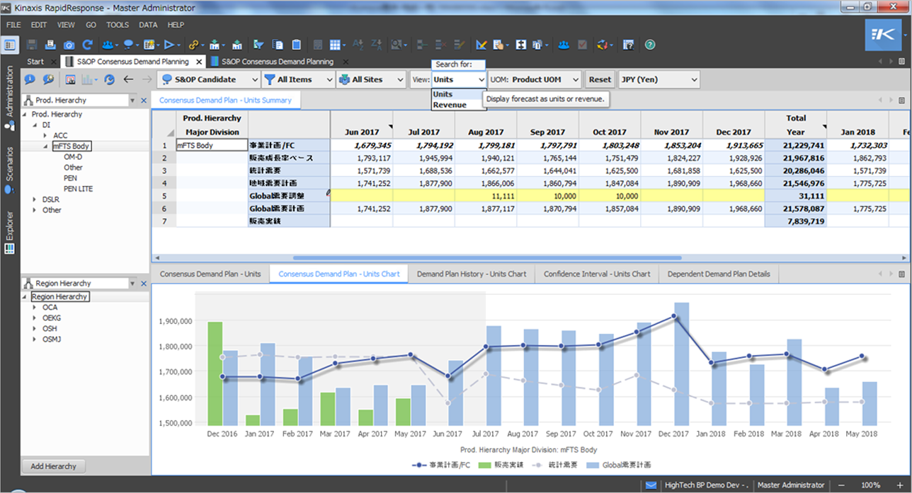Click the zoom in plus in status bar
The height and width of the screenshot is (493, 912).
tap(899, 485)
